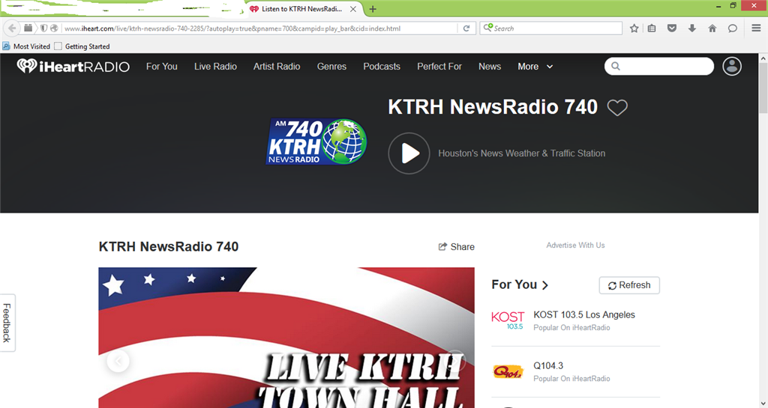The width and height of the screenshot is (768, 408).
Task: Click Houston's News Weather & Traffic Station text
Action: [x=522, y=153]
